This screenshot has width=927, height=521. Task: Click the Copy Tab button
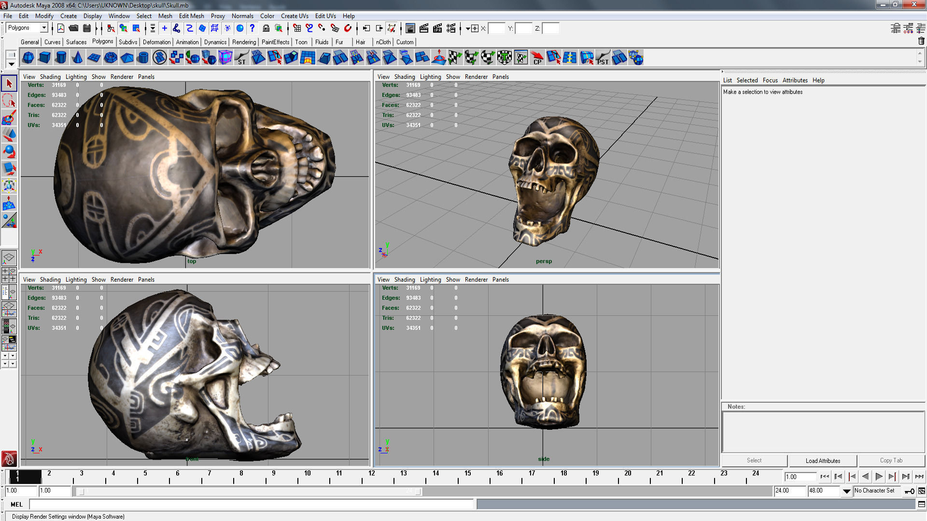[891, 461]
